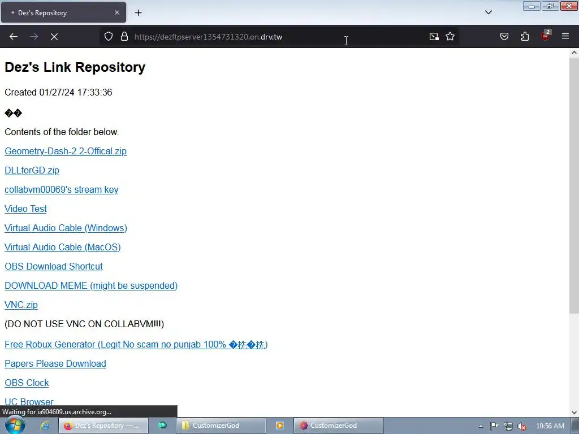
Task: Download VNC.zip
Action: [x=21, y=305]
